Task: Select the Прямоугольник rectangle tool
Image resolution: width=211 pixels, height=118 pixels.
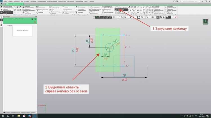Action: coord(42,10)
